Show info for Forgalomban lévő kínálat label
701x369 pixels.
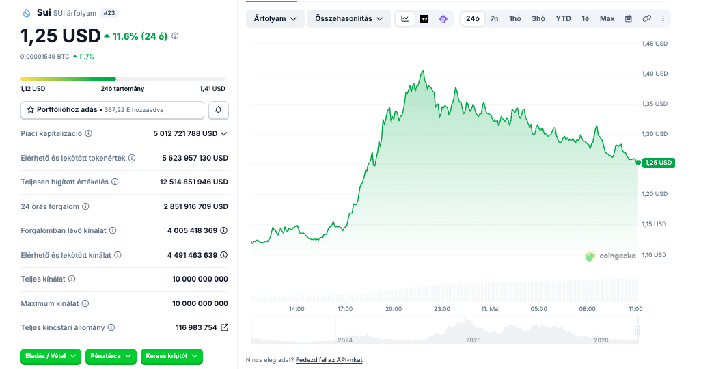[113, 230]
